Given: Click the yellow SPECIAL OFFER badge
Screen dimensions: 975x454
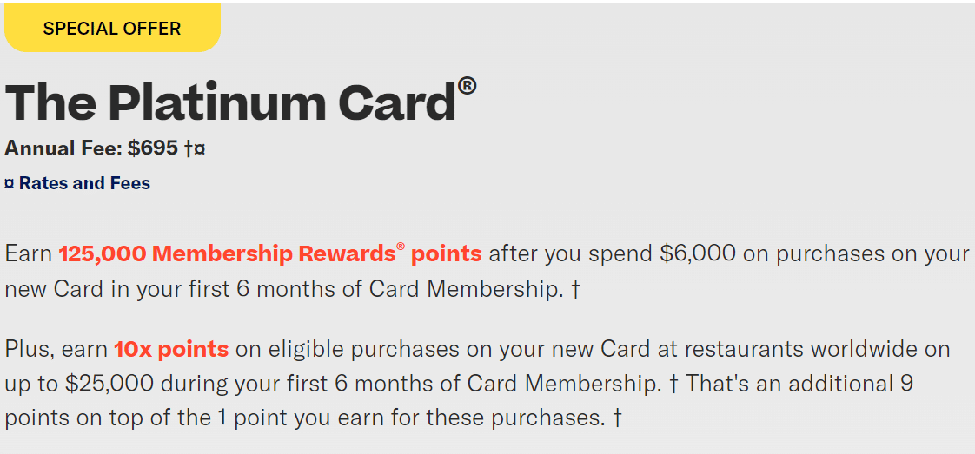Looking at the screenshot, I should (x=112, y=28).
